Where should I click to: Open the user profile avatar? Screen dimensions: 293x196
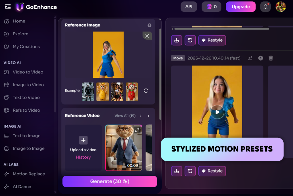click(281, 7)
